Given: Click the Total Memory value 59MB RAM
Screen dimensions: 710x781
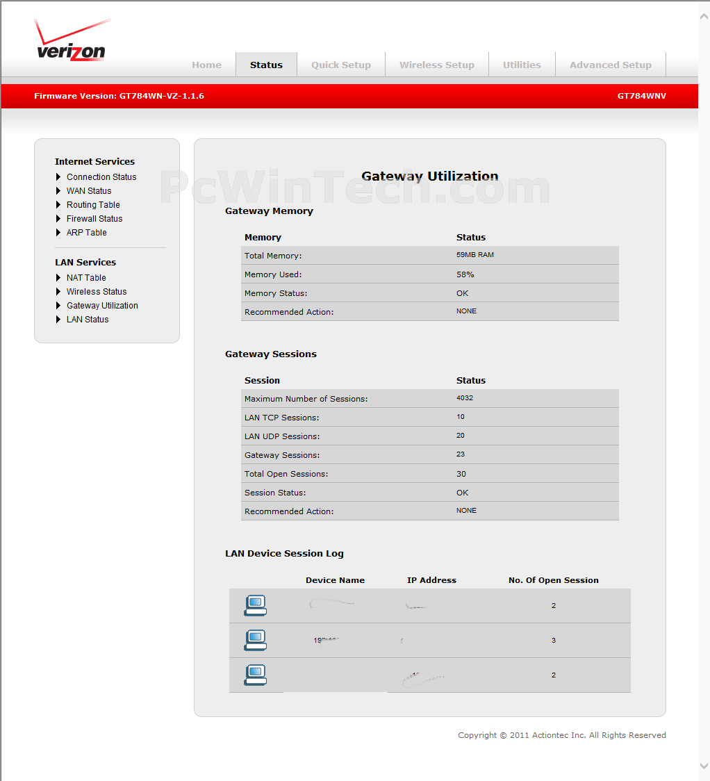Looking at the screenshot, I should pos(475,255).
